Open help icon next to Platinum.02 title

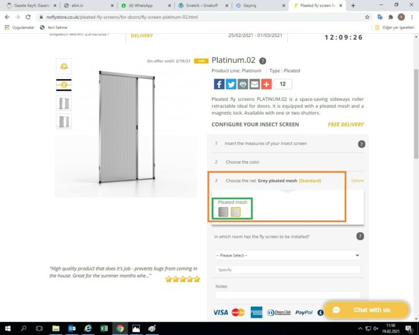[x=263, y=61]
